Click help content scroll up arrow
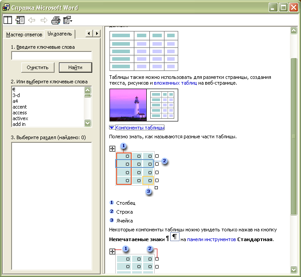 pyautogui.click(x=294, y=30)
